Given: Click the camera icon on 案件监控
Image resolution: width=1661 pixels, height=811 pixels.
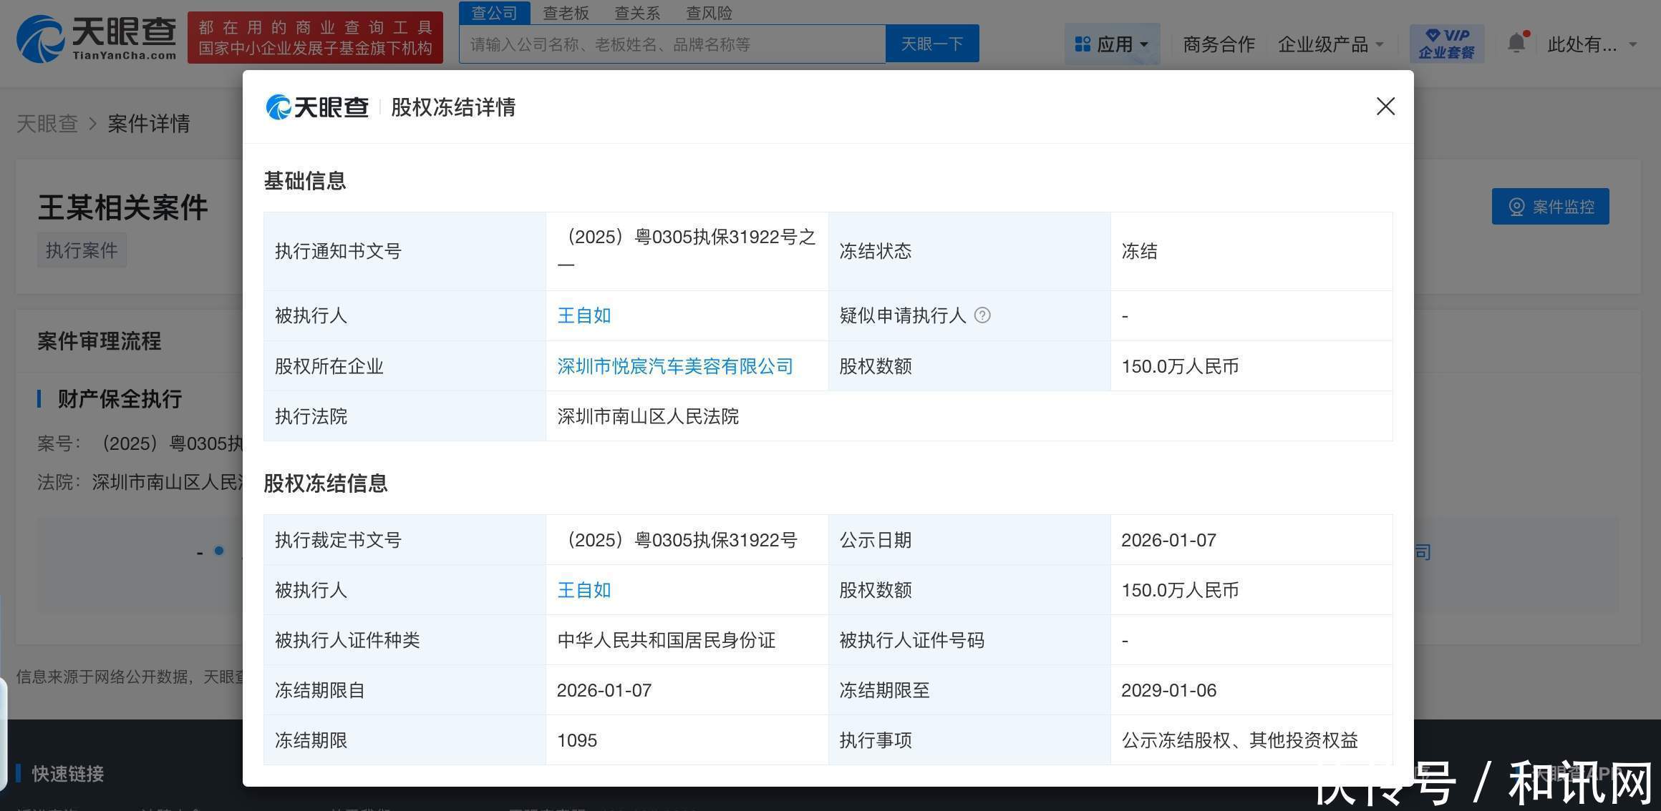Looking at the screenshot, I should [x=1516, y=207].
